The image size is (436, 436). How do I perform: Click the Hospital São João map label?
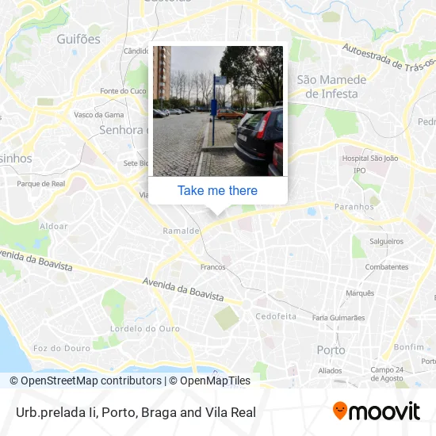(370, 159)
